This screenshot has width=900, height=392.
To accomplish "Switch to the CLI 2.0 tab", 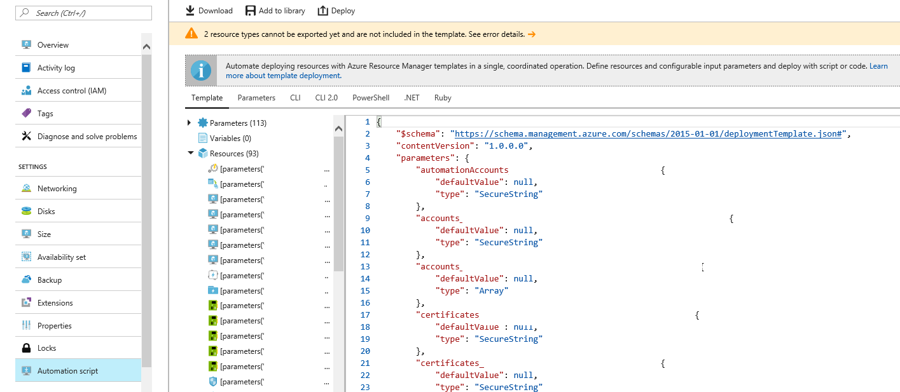I will [326, 98].
